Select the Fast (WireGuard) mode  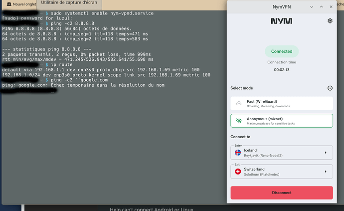tap(282, 103)
